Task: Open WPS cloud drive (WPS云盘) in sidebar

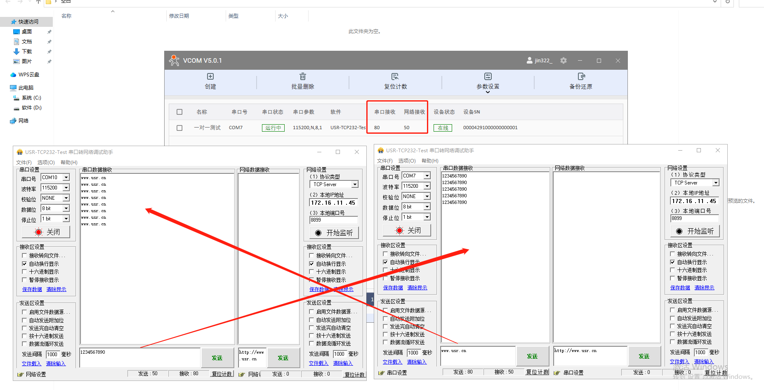Action: click(28, 75)
